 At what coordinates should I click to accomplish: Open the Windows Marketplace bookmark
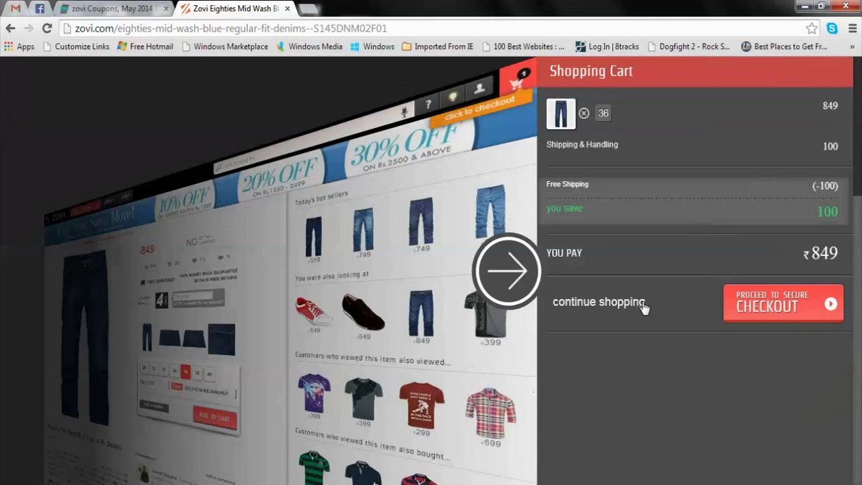click(x=224, y=46)
